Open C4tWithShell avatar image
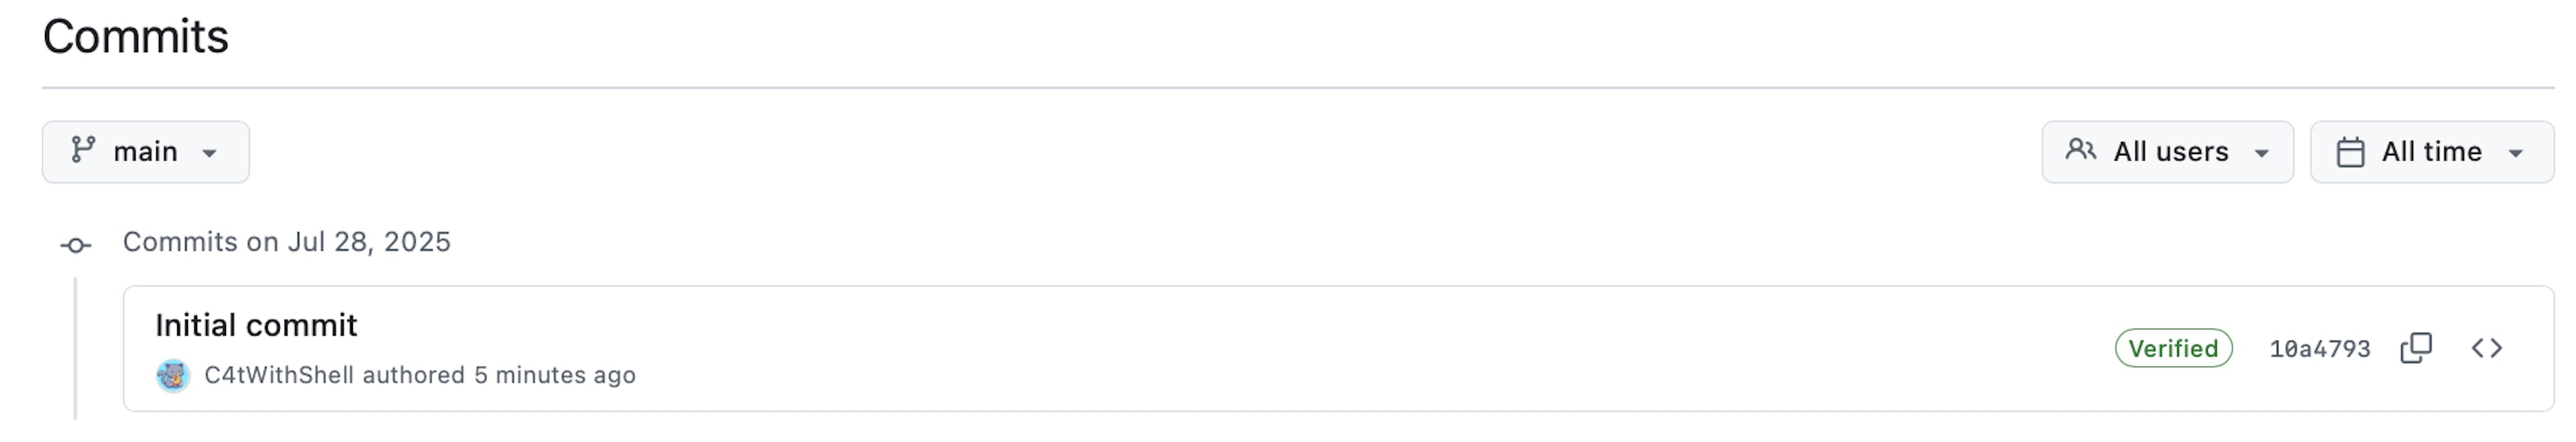This screenshot has width=2576, height=442. (173, 375)
